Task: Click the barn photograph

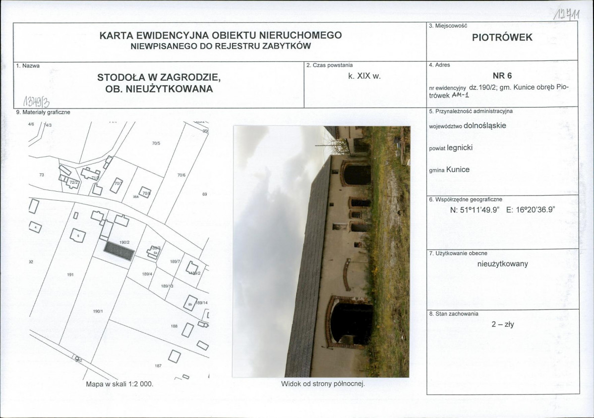Action: 321,252
